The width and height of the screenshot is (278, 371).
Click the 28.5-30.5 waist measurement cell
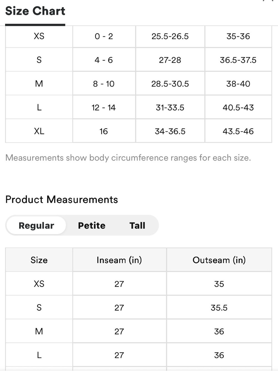(170, 83)
